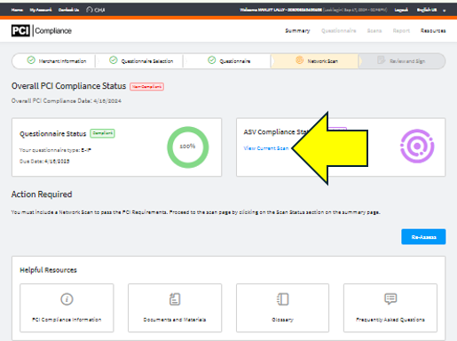Screen dimensions: 457x341
Task: Click the green Compliant questionnaire badge
Action: coord(102,133)
